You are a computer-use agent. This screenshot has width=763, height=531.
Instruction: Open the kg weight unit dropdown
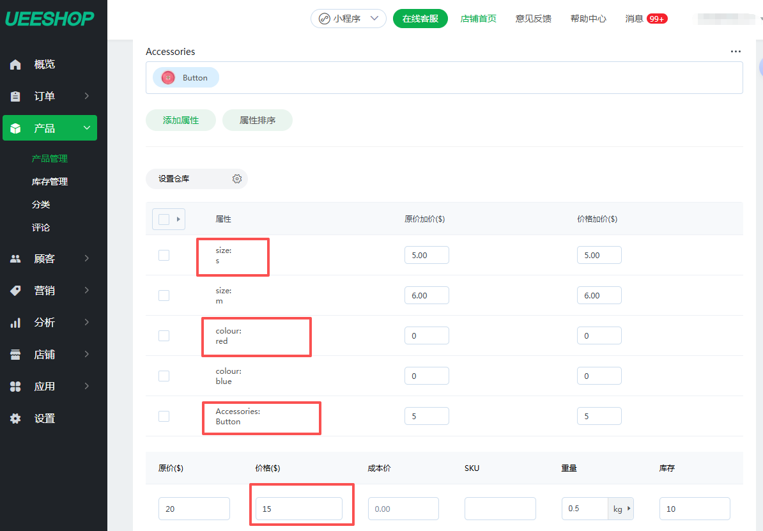pos(620,509)
